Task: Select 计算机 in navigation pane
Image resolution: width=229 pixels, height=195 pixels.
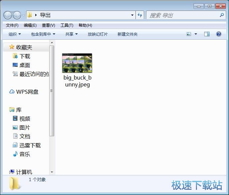Action: click(24, 172)
